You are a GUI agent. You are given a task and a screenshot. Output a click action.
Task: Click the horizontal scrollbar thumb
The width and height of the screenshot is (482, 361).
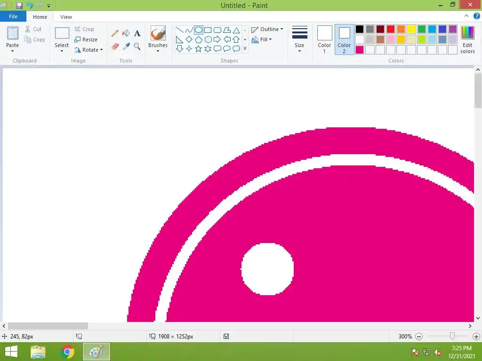coord(48,326)
